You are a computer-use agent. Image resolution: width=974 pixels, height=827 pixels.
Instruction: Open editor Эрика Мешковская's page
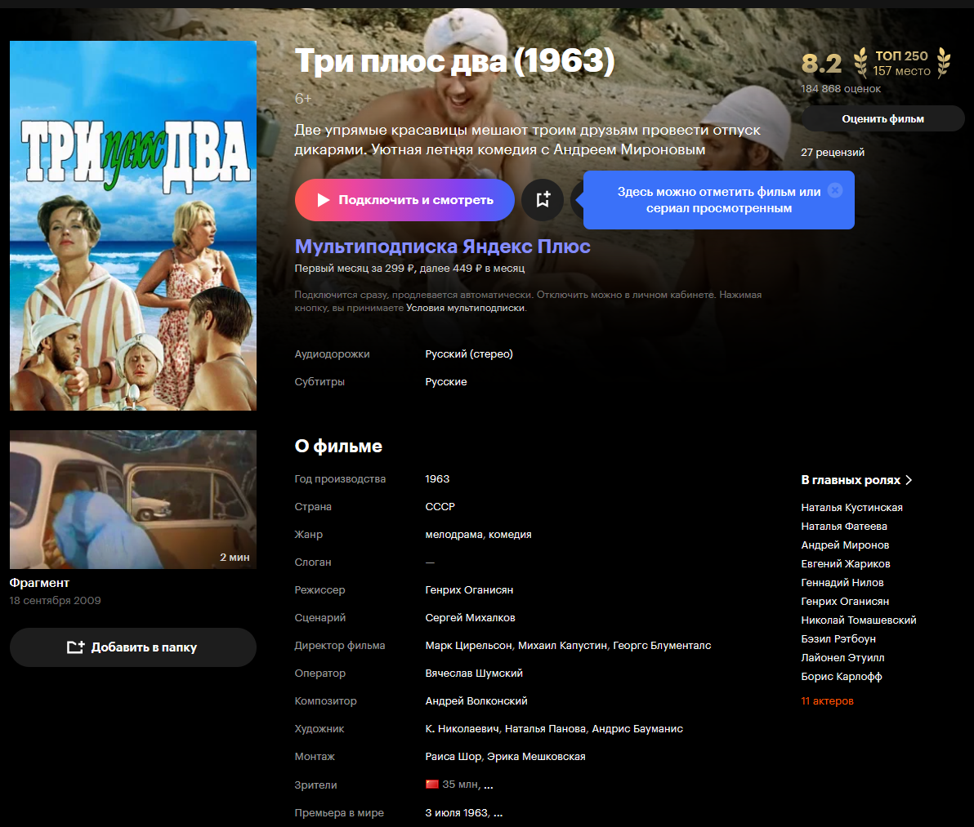pos(536,757)
